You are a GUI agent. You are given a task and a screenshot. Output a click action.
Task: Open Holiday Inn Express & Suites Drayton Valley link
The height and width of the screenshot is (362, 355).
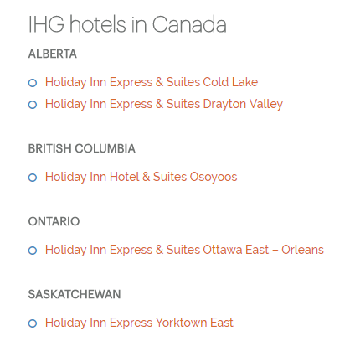point(164,104)
